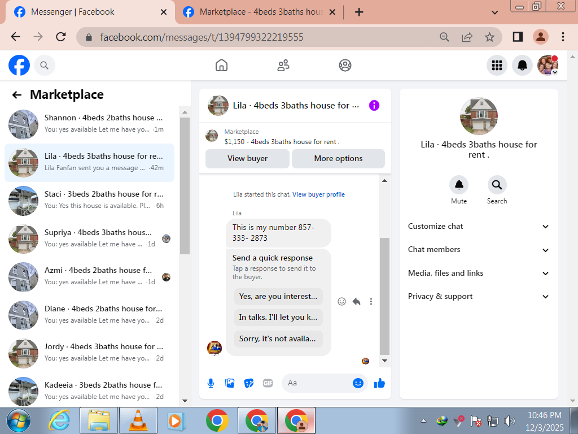The image size is (578, 434).
Task: Click conversation list scrollbar down arrow
Action: [185, 401]
